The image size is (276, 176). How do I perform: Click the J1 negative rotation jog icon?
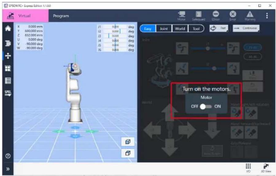(x=182, y=48)
